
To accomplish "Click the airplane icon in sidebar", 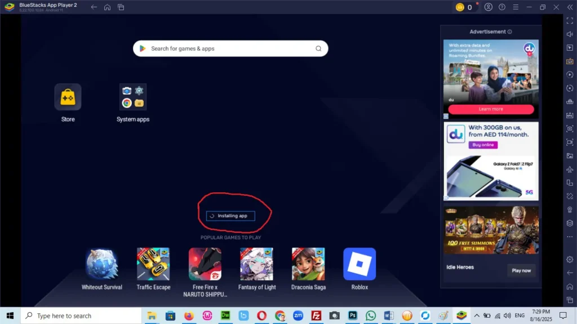I will pos(570,169).
